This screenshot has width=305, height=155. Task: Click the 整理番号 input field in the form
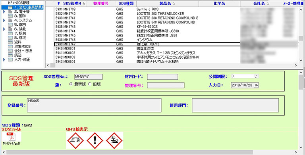pyautogui.click(x=166, y=85)
